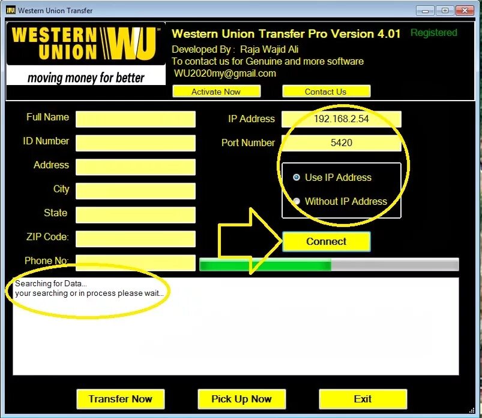Open the Contact Us button
Image resolution: width=482 pixels, height=418 pixels.
326,92
